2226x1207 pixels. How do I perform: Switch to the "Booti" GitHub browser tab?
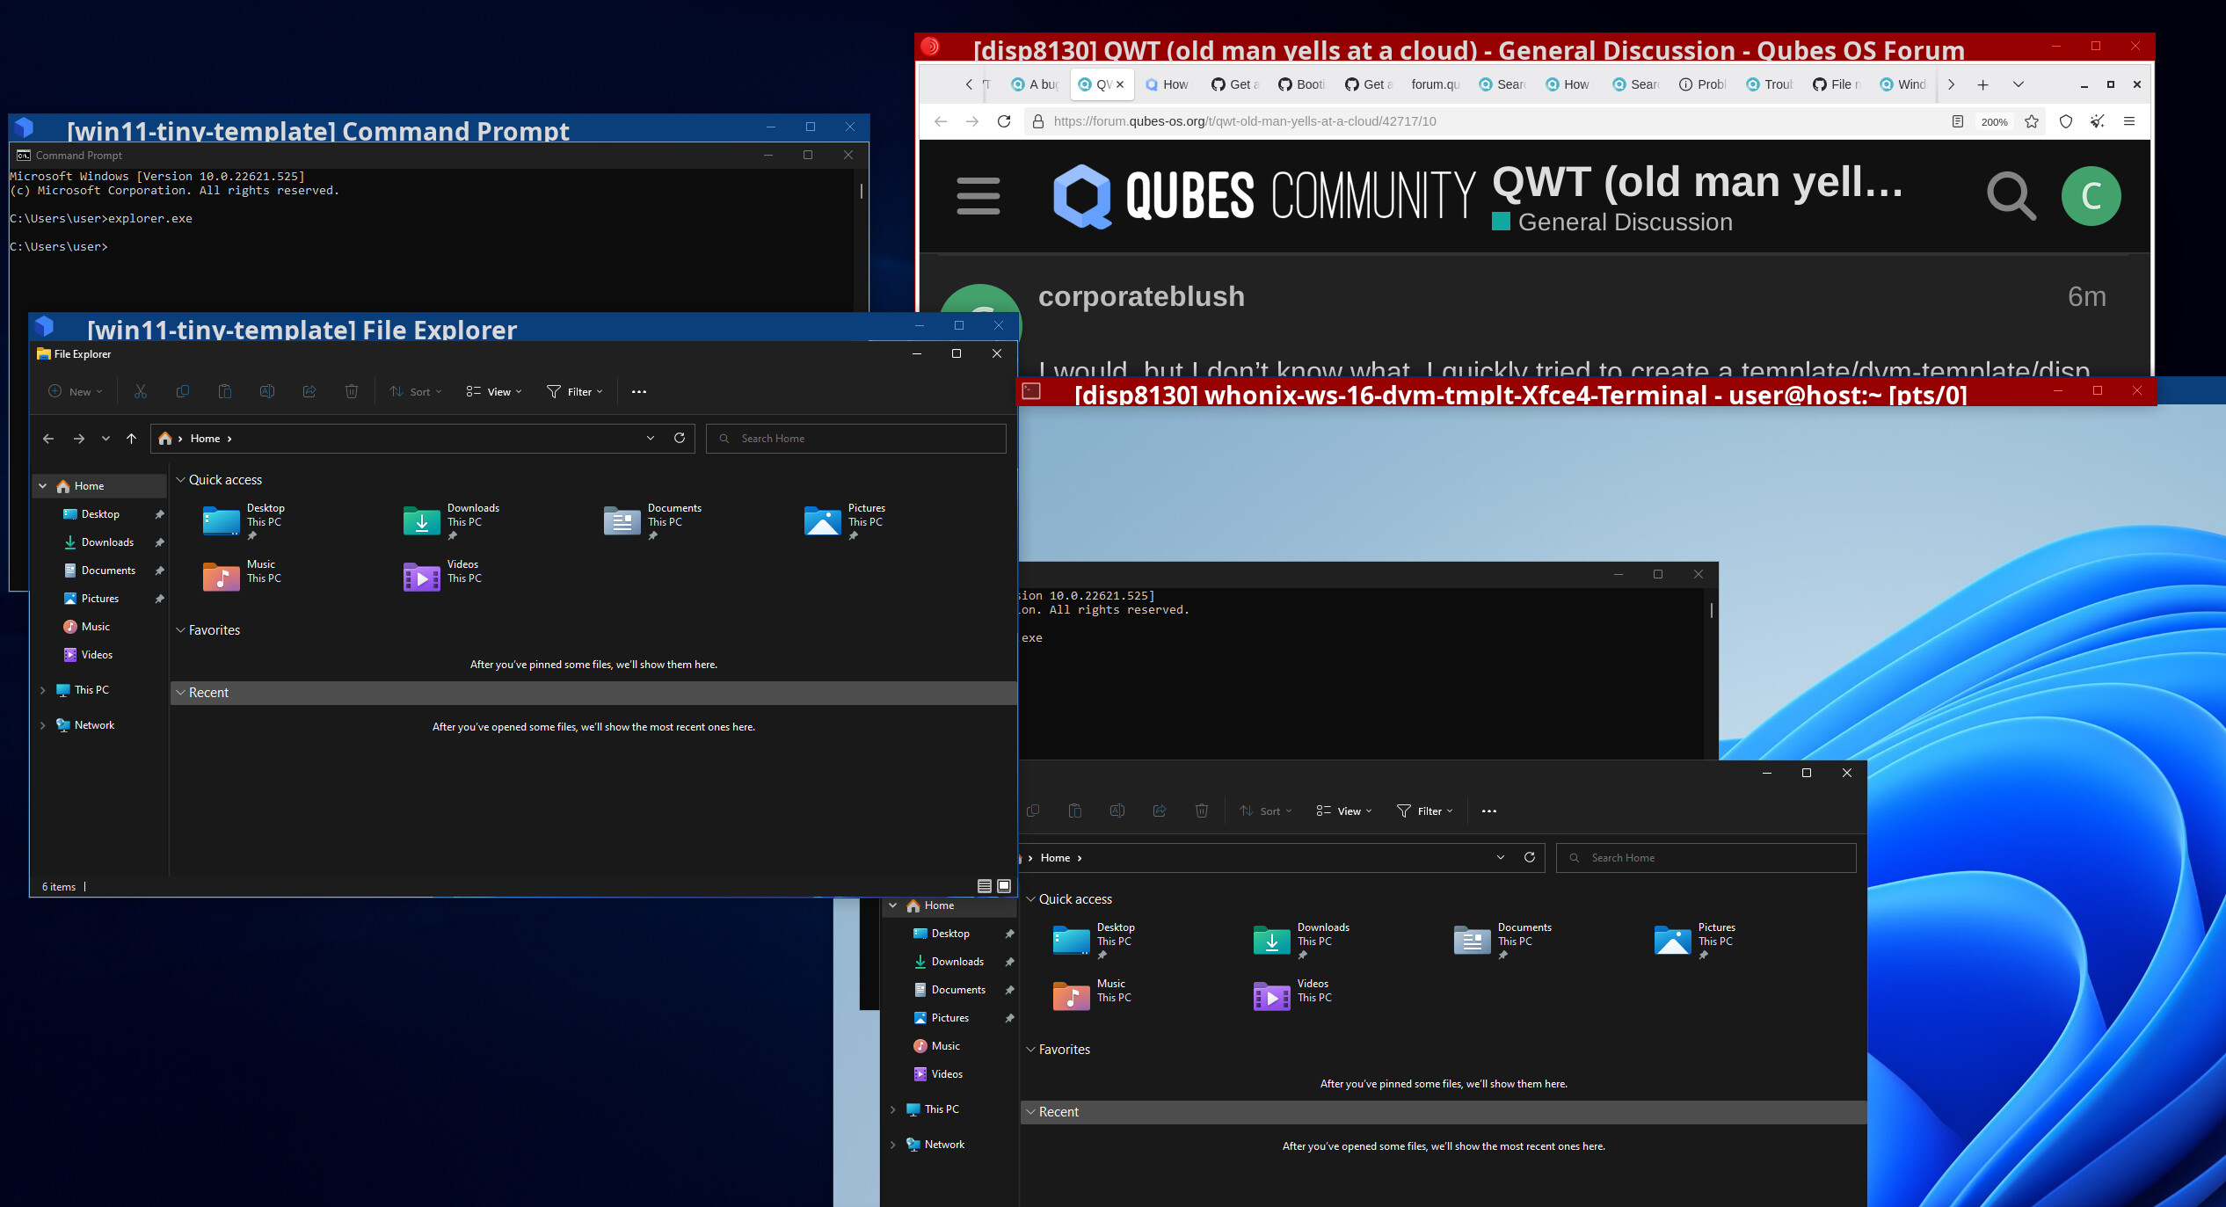(x=1303, y=84)
